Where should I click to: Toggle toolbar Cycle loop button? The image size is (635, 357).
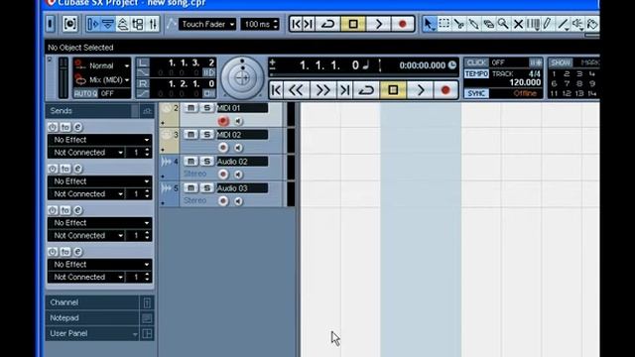327,24
